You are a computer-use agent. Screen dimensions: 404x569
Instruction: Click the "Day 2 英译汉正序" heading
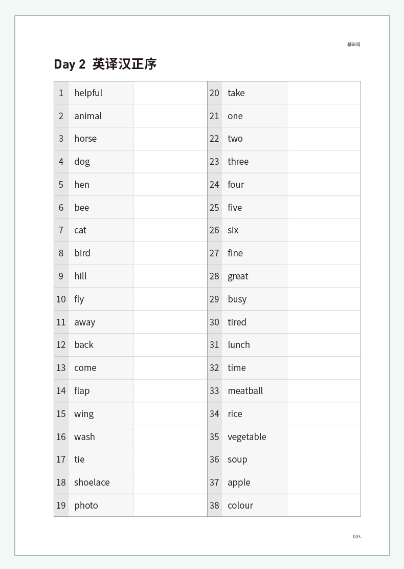[x=105, y=64]
